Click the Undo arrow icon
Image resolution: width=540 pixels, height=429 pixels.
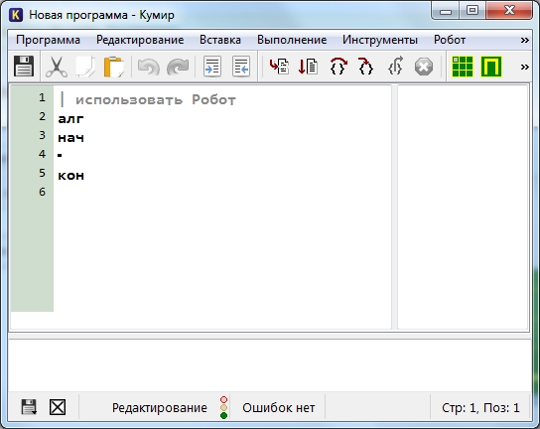(149, 67)
